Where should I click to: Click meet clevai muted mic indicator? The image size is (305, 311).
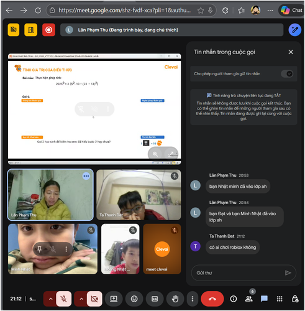pyautogui.click(x=175, y=230)
